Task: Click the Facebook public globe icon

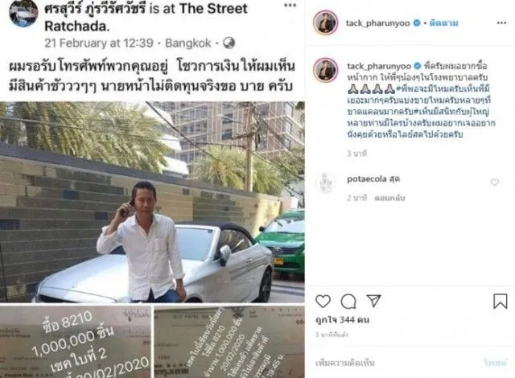Action: [229, 43]
